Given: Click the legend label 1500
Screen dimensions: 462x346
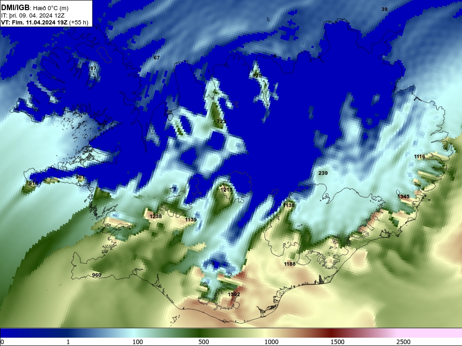Looking at the screenshot, I should coord(337,342).
